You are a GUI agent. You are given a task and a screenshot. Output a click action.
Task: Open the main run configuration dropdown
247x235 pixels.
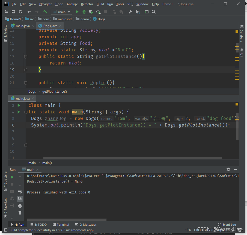(61, 12)
